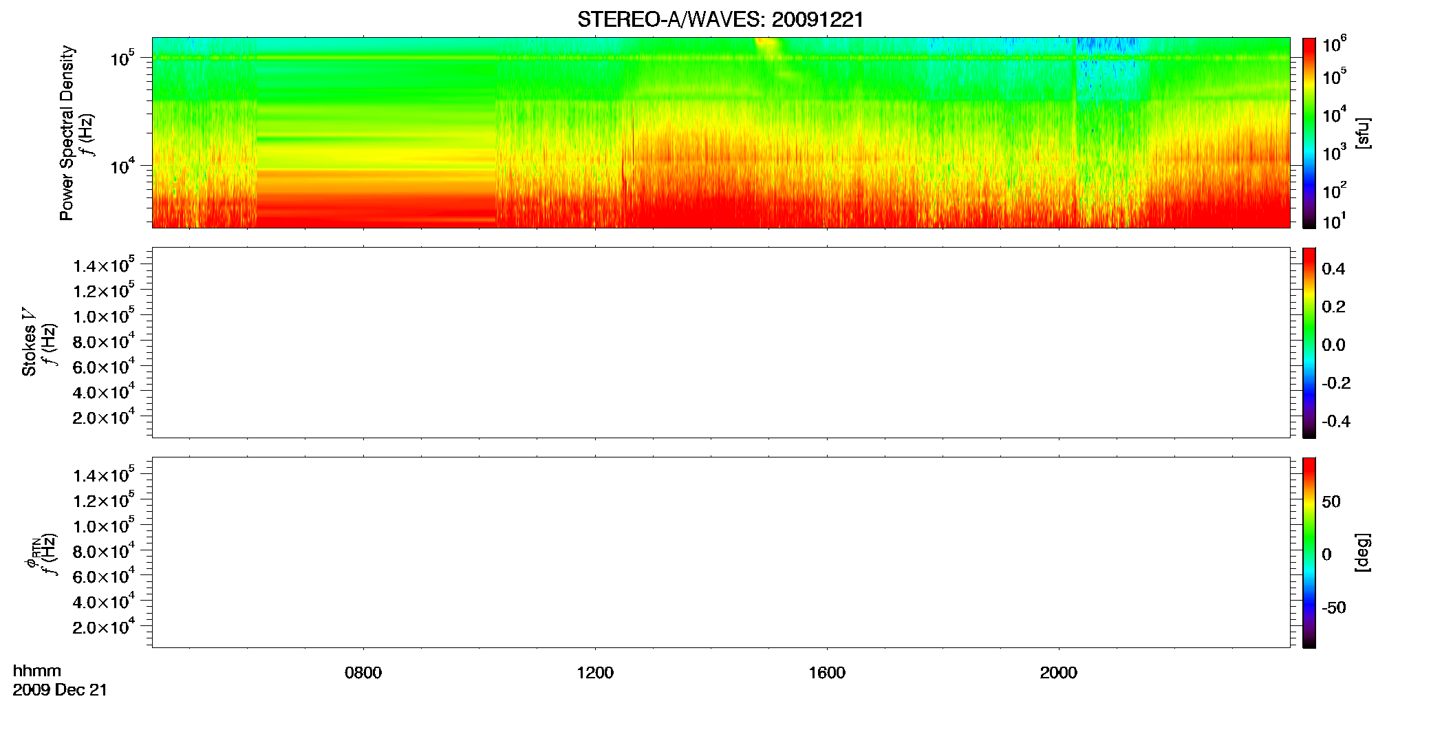Click the empty phi RTN plot panel
Viewport: 1442px width, 743px height.
[720, 552]
